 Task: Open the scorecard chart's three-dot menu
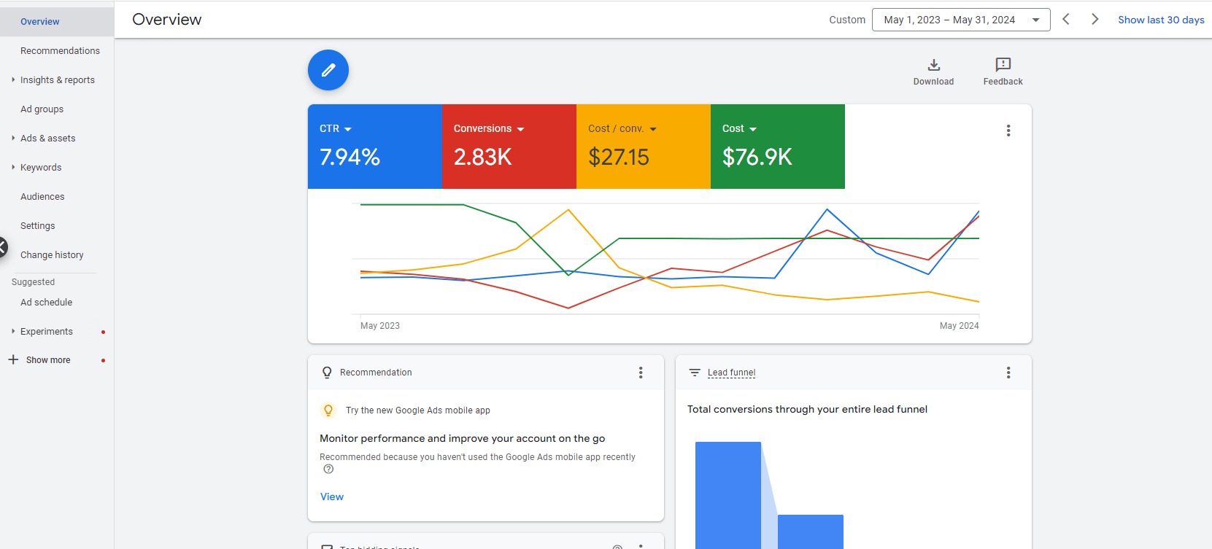pos(1008,131)
